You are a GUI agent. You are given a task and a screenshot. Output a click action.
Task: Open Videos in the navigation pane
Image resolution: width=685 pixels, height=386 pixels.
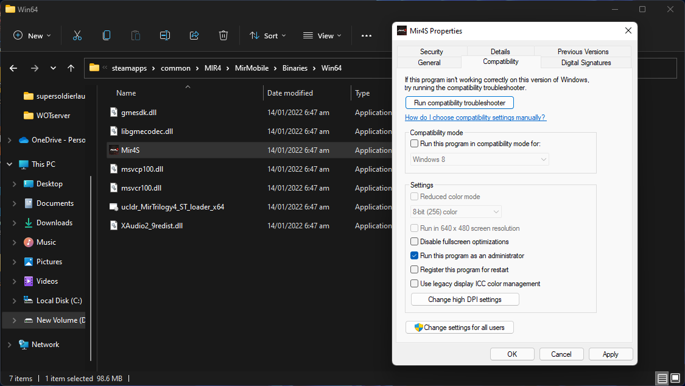pyautogui.click(x=47, y=281)
